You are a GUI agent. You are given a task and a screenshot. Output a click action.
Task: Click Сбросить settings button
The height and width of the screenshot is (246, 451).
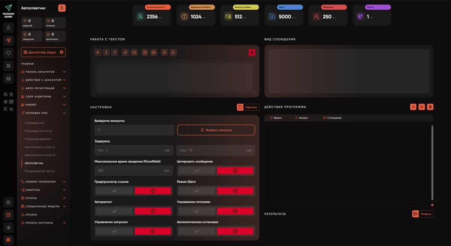(248, 107)
